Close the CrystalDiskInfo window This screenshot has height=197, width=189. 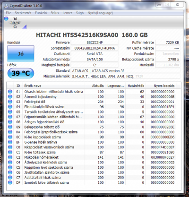177,5
